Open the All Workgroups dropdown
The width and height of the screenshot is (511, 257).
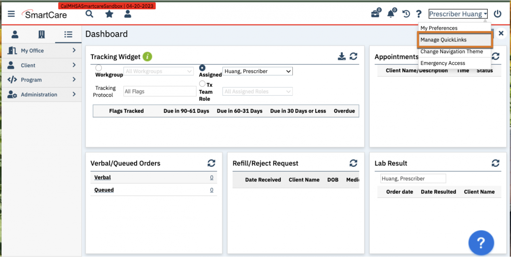(x=158, y=71)
